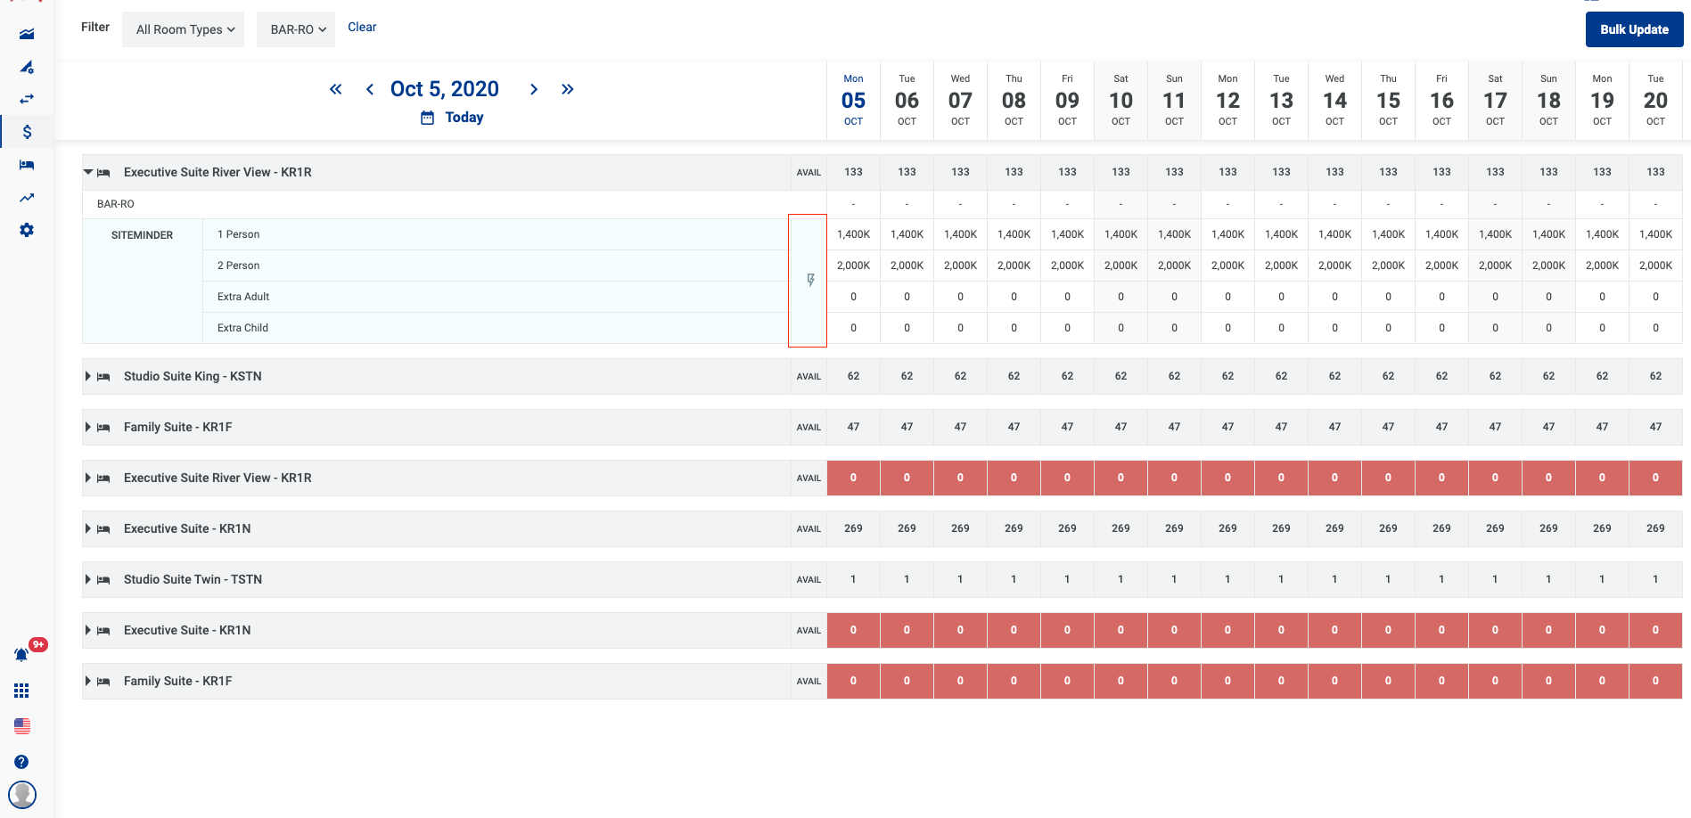
Task: Open the bed rooms sidebar icon
Action: point(27,165)
